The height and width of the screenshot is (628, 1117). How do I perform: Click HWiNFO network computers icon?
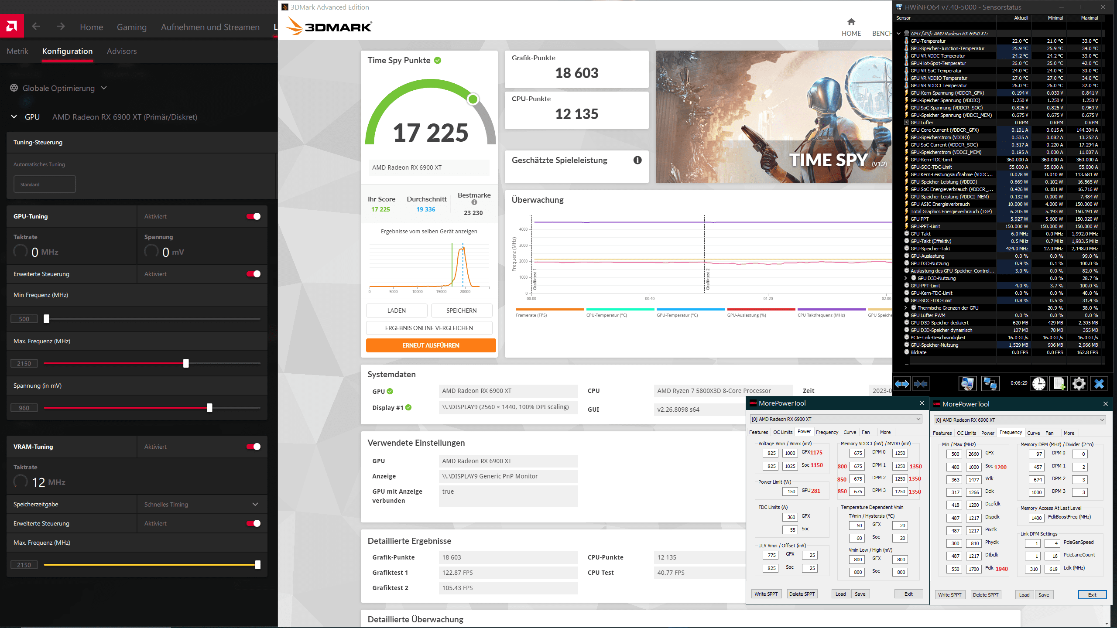coord(990,384)
